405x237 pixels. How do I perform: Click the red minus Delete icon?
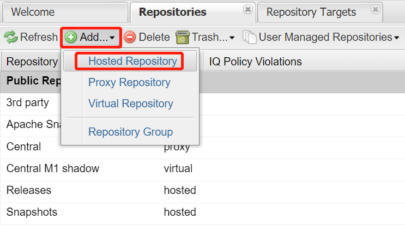click(130, 37)
